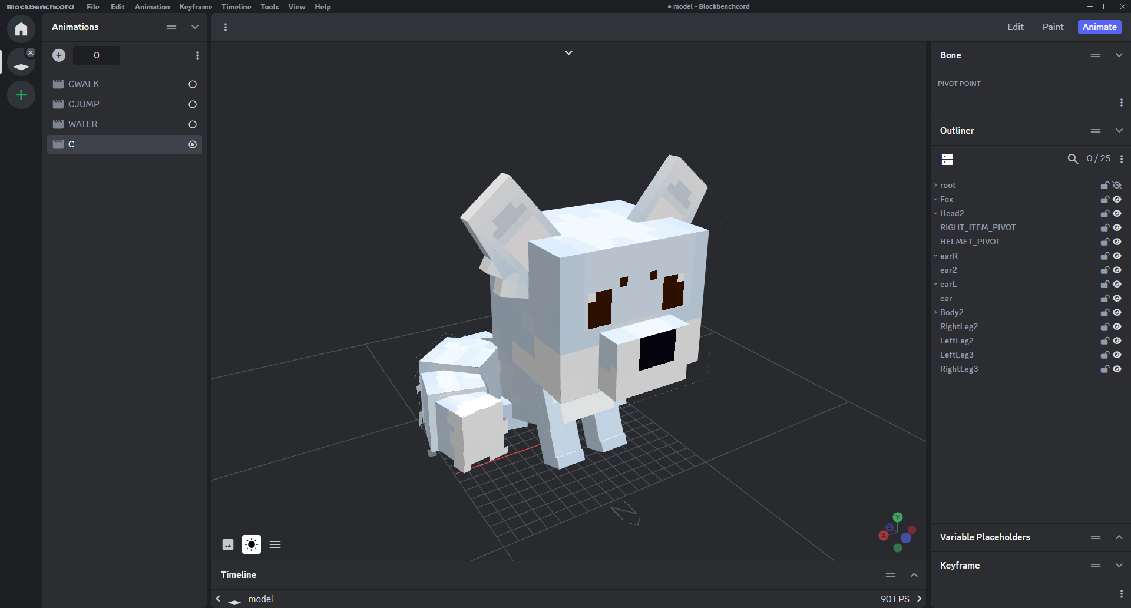
Task: Click the viewport background image icon
Action: coord(228,544)
